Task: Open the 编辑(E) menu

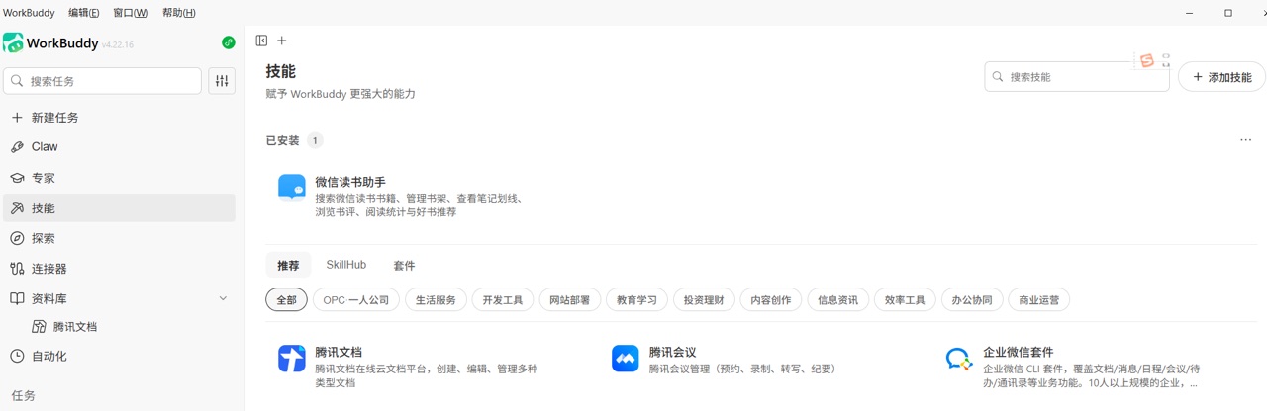Action: (x=84, y=13)
